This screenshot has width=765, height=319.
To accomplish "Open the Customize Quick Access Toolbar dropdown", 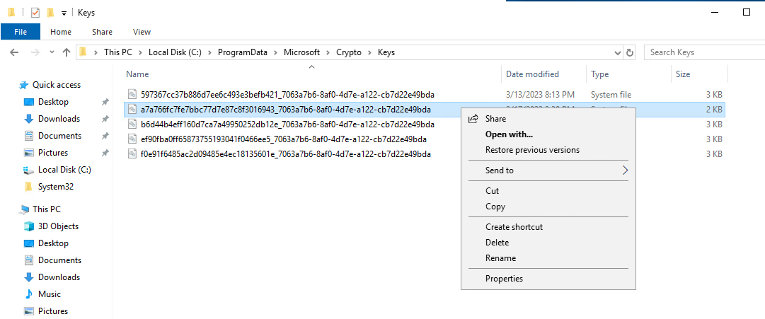I will pyautogui.click(x=64, y=13).
